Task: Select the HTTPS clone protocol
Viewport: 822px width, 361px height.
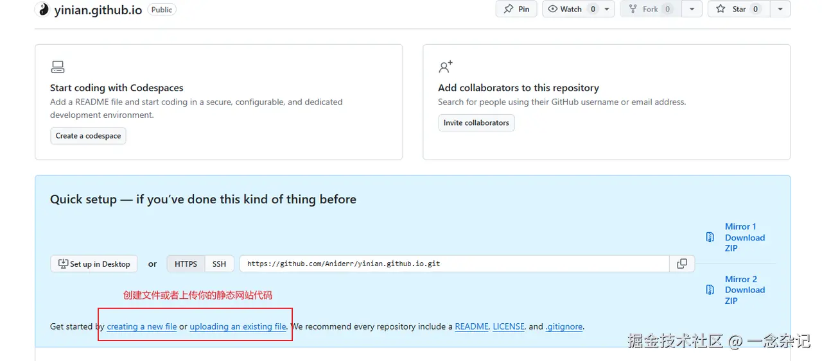Action: click(186, 264)
